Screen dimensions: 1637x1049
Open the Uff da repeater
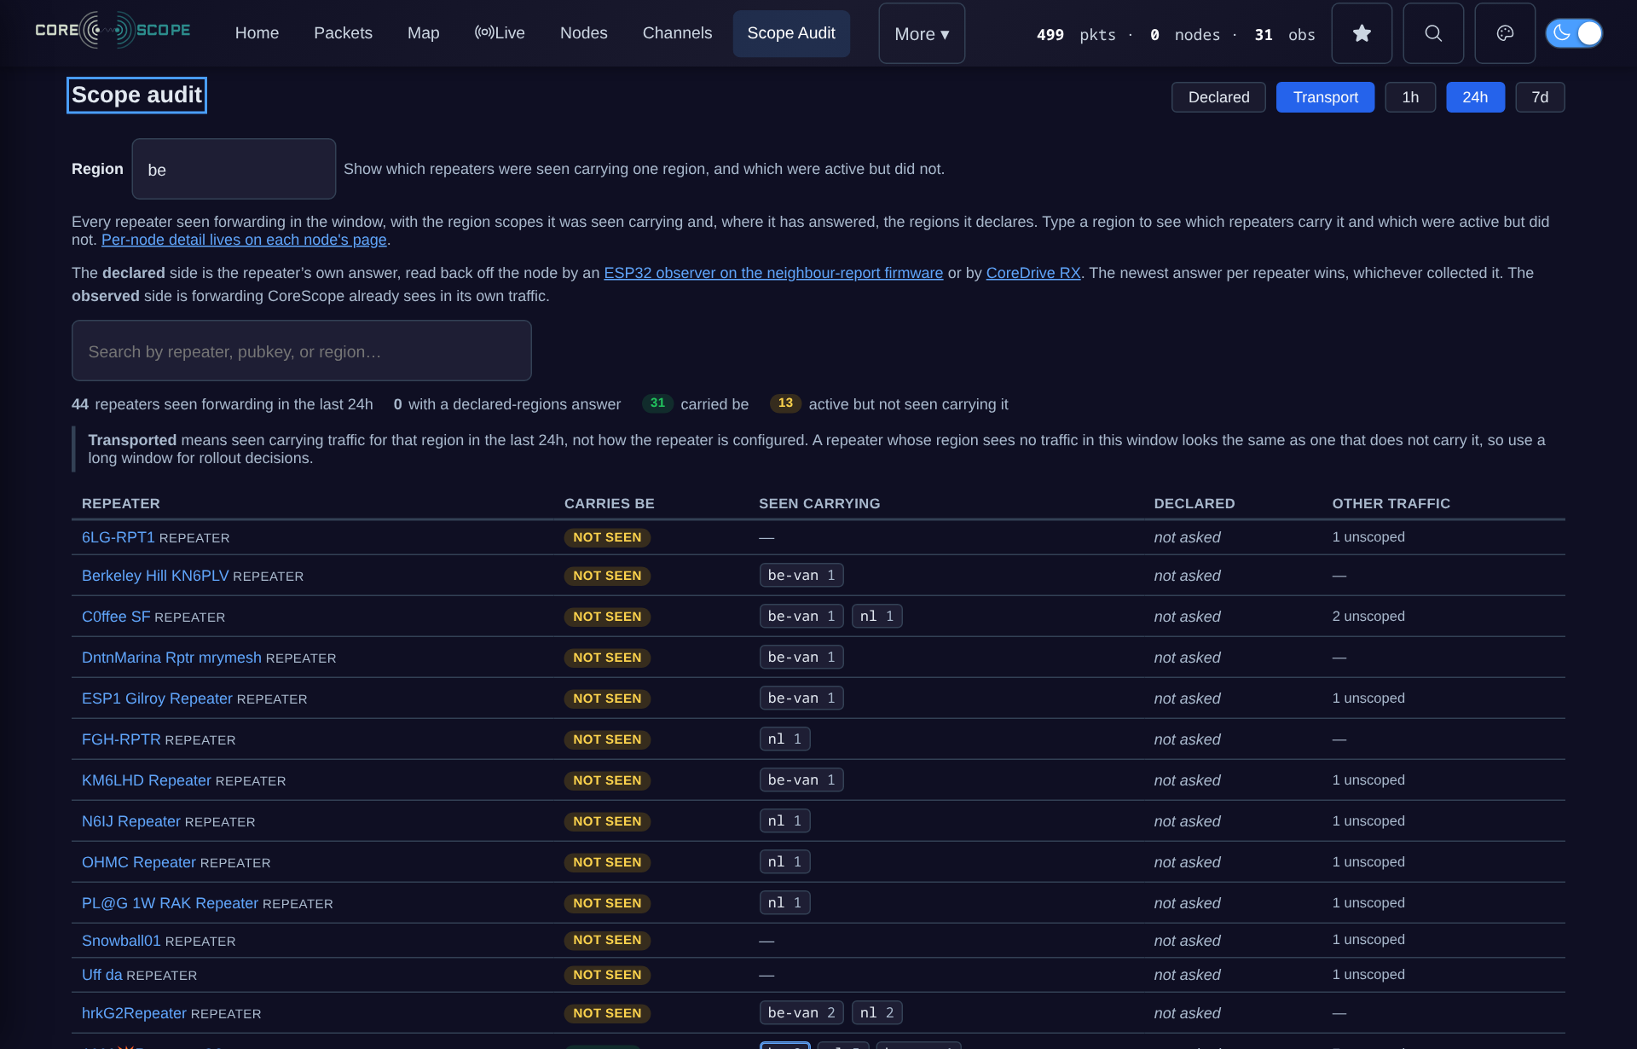pyautogui.click(x=102, y=975)
